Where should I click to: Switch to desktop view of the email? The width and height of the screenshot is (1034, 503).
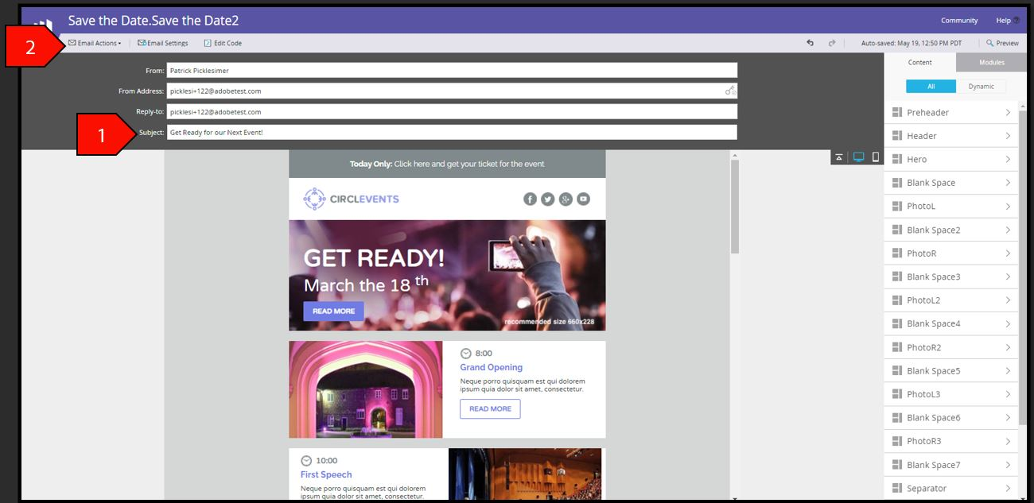[x=859, y=157]
